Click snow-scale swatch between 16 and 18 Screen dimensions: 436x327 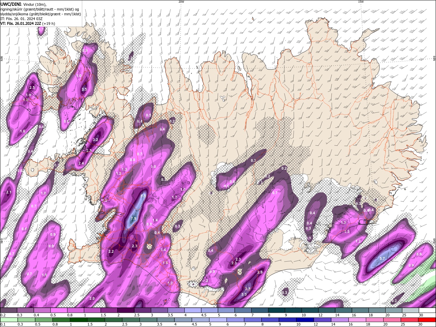pos(360,310)
